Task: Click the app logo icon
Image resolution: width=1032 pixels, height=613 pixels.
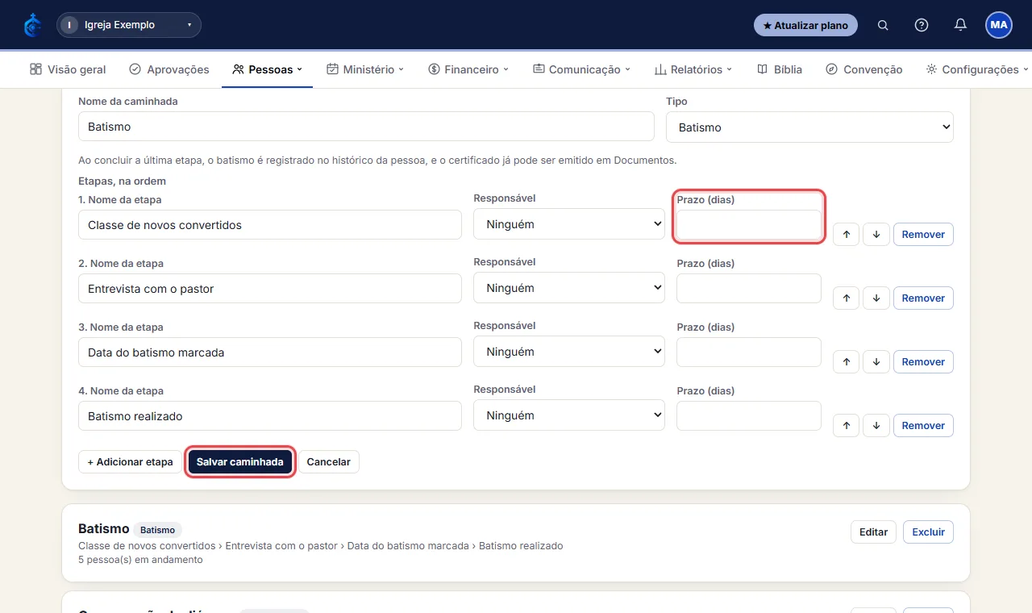Action: click(32, 25)
